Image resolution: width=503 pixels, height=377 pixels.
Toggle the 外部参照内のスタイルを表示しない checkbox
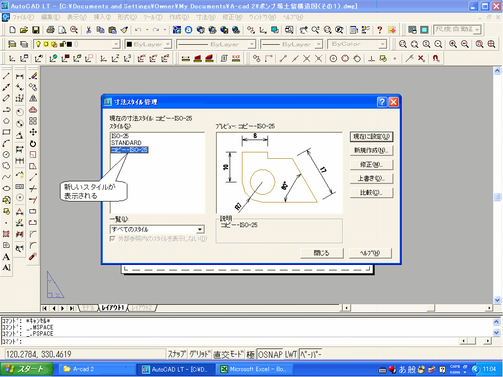tap(113, 239)
